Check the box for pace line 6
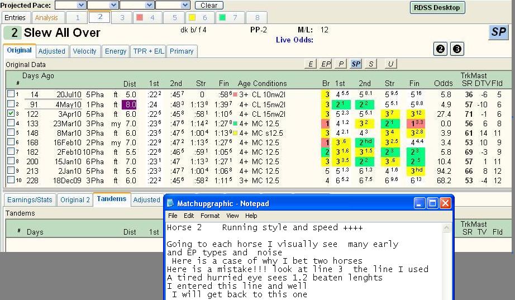515x300 pixels. click(x=11, y=142)
